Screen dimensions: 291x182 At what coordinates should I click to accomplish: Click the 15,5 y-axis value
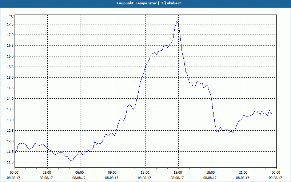tap(11, 67)
